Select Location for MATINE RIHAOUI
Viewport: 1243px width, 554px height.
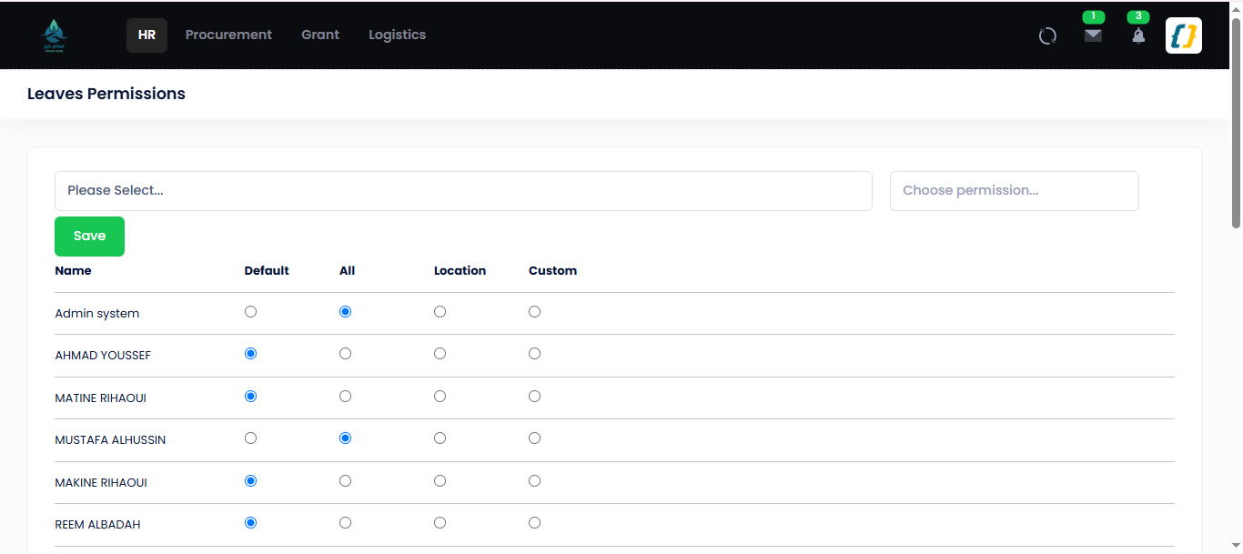[440, 397]
